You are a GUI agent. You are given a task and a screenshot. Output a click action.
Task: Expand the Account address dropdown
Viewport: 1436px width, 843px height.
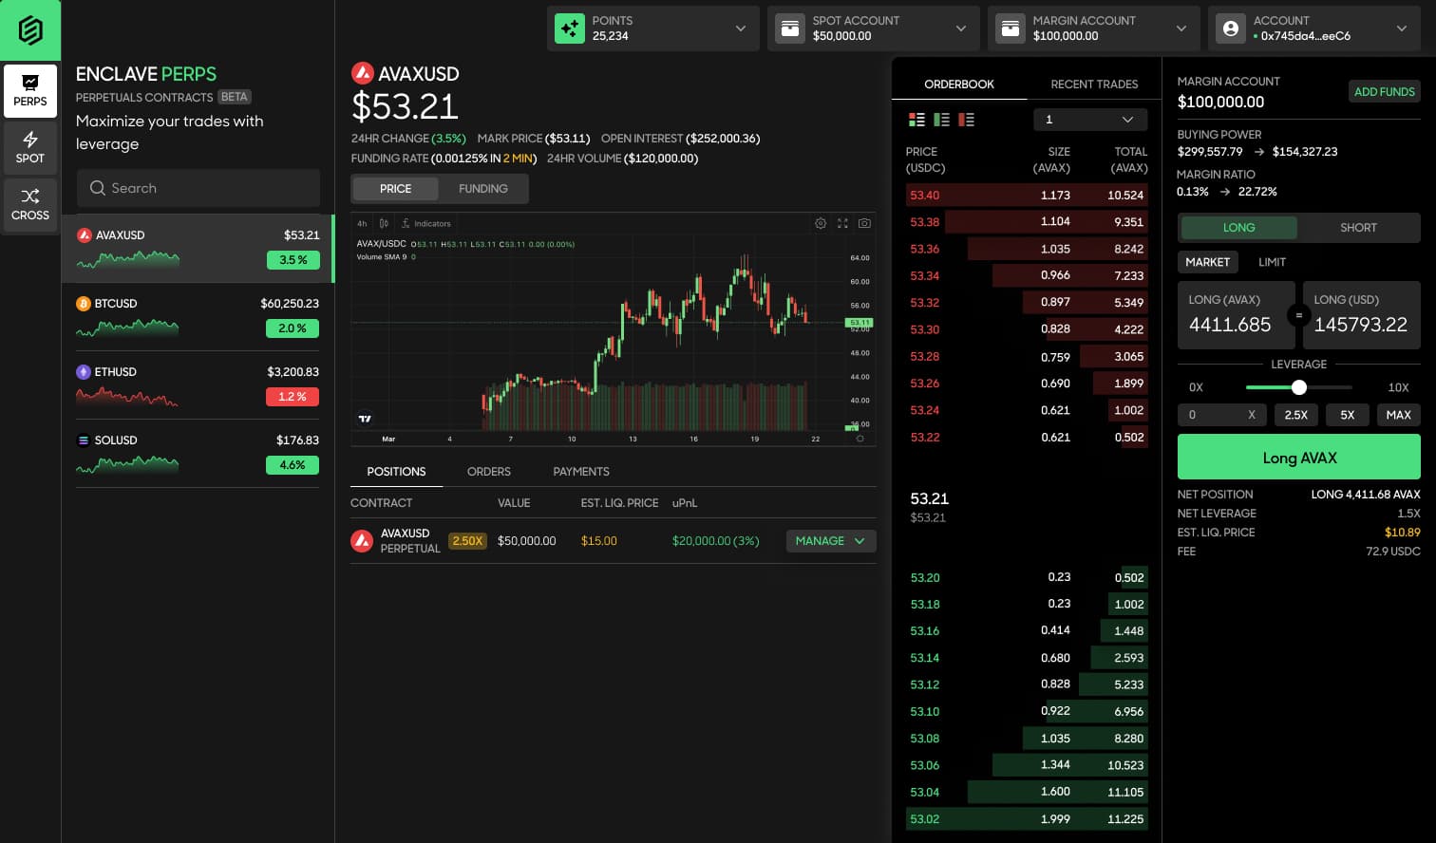[x=1402, y=28]
